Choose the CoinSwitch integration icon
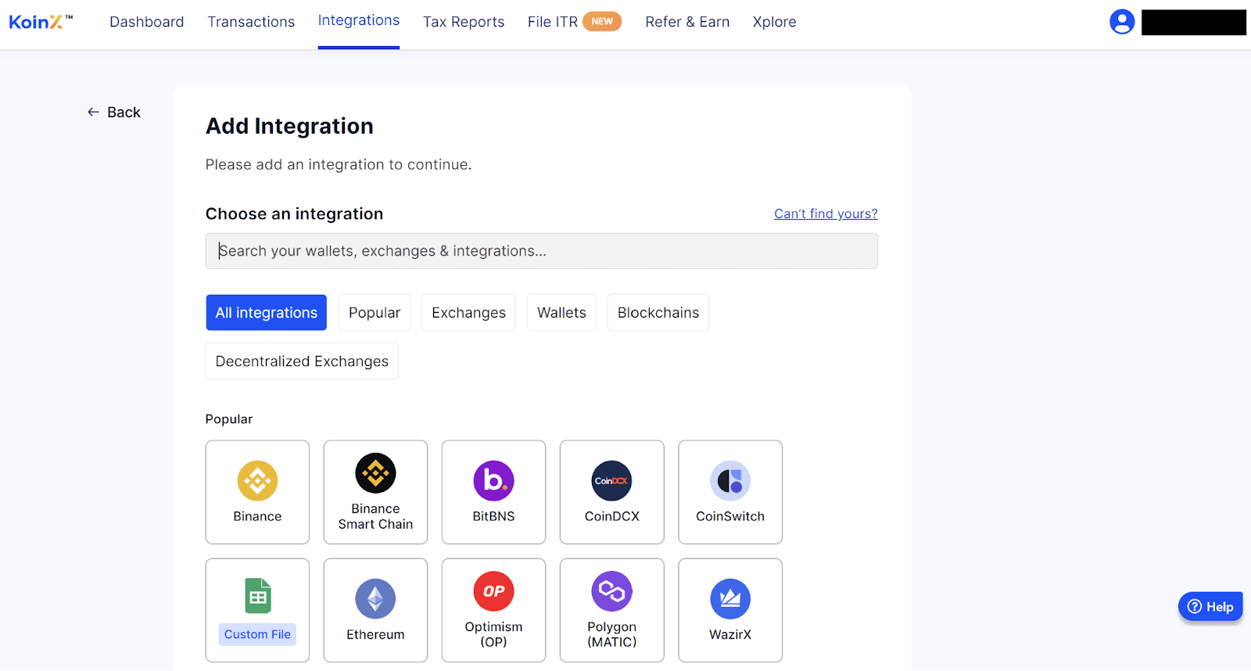 (x=730, y=481)
